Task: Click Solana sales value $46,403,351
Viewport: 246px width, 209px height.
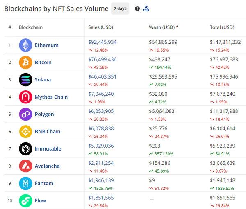Action: [102, 76]
